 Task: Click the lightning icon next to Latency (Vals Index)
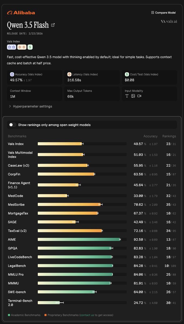point(69,74)
